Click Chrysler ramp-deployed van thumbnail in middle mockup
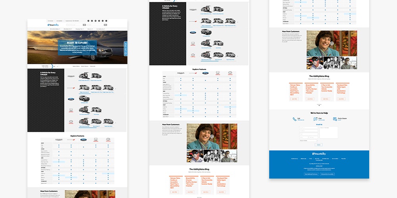 [x=206, y=10]
